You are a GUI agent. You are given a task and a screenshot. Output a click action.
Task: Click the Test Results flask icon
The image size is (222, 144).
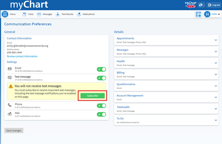(x=58, y=14)
